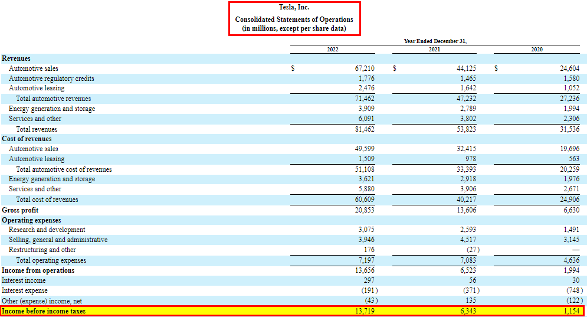Viewport: 587px width, 317px height.
Task: Click the 1,776 regulatory credits value
Action: pyautogui.click(x=366, y=79)
